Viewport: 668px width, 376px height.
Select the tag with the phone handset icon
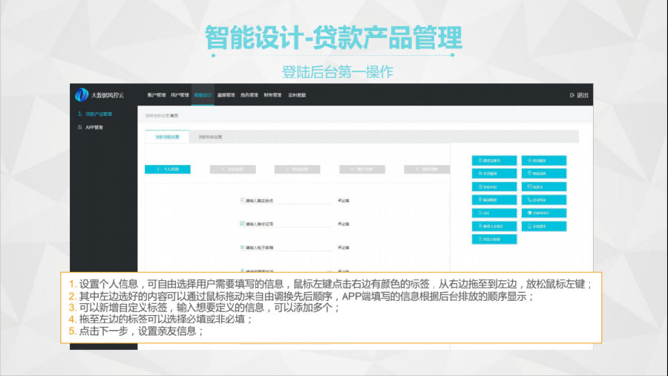(544, 199)
